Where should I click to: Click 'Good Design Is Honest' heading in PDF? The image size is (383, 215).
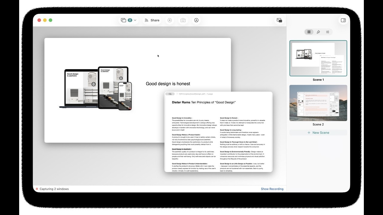(229, 118)
